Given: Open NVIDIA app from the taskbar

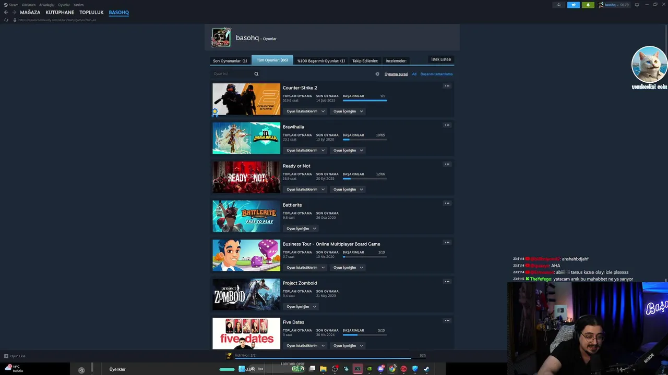Looking at the screenshot, I should (x=369, y=369).
